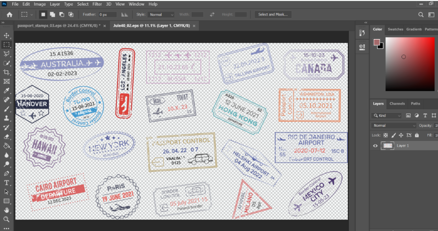Open the Image menu
Screen dimensions: 438x231
(x=39, y=4)
